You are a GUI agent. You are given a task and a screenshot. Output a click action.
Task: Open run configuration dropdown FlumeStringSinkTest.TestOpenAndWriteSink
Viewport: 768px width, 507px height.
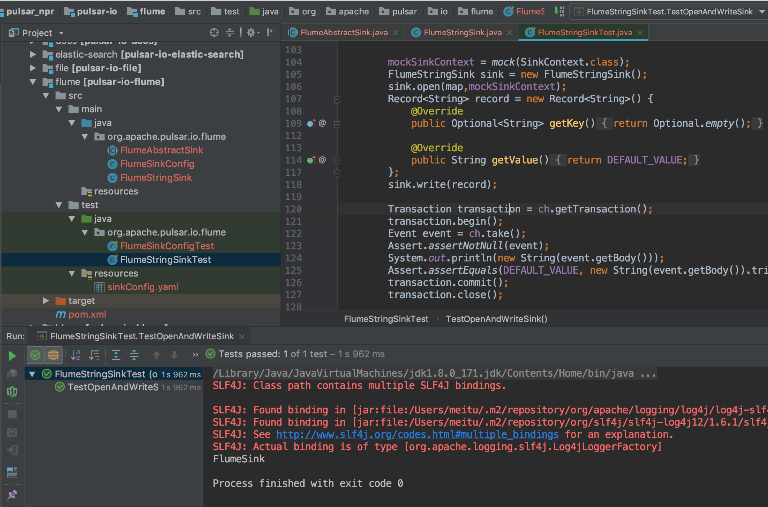(669, 12)
